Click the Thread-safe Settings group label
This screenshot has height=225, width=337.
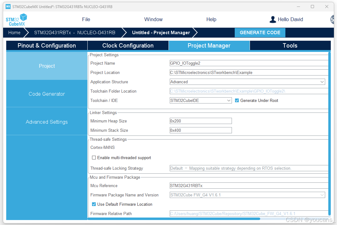[108, 139]
